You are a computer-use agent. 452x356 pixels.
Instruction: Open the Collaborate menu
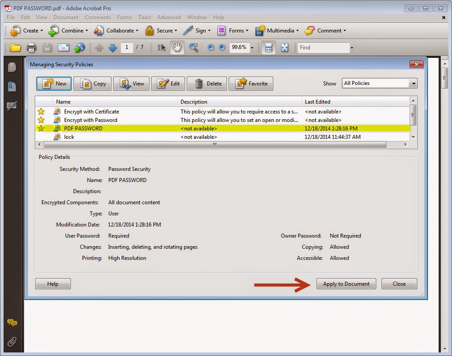[116, 31]
